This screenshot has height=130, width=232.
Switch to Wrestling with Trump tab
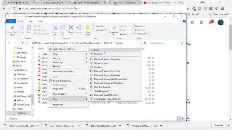click(19, 3)
